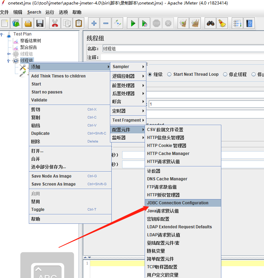This screenshot has width=264, height=278.
Task: Open the 逻辑控制器 submenu
Action: (128, 76)
